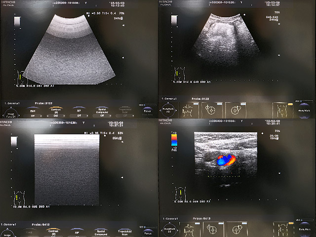
Task: Click left arrow of Contrast value, 10:13:42 screen
Action: [48, 116]
